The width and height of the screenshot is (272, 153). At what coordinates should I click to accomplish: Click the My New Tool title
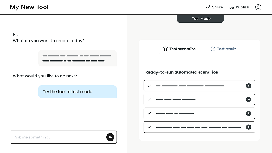pos(29,7)
